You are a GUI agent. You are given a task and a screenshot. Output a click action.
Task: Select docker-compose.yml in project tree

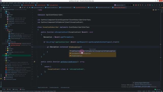click(x=12, y=73)
